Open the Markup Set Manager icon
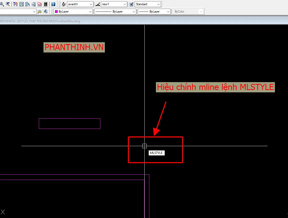This screenshot has height=218, width=288. point(40,4)
